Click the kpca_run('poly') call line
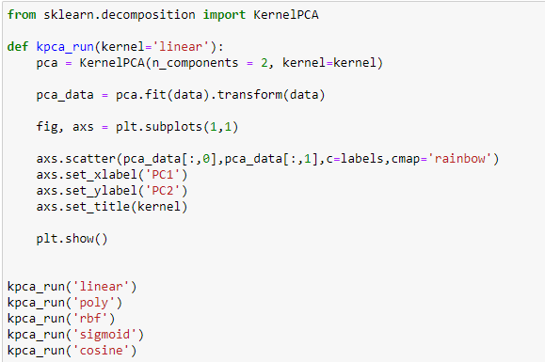The image size is (545, 362). click(65, 303)
